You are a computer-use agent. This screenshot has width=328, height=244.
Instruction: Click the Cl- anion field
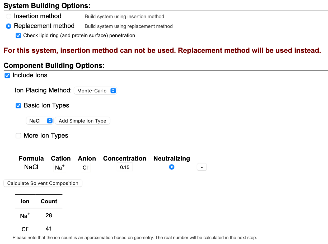[x=86, y=168]
